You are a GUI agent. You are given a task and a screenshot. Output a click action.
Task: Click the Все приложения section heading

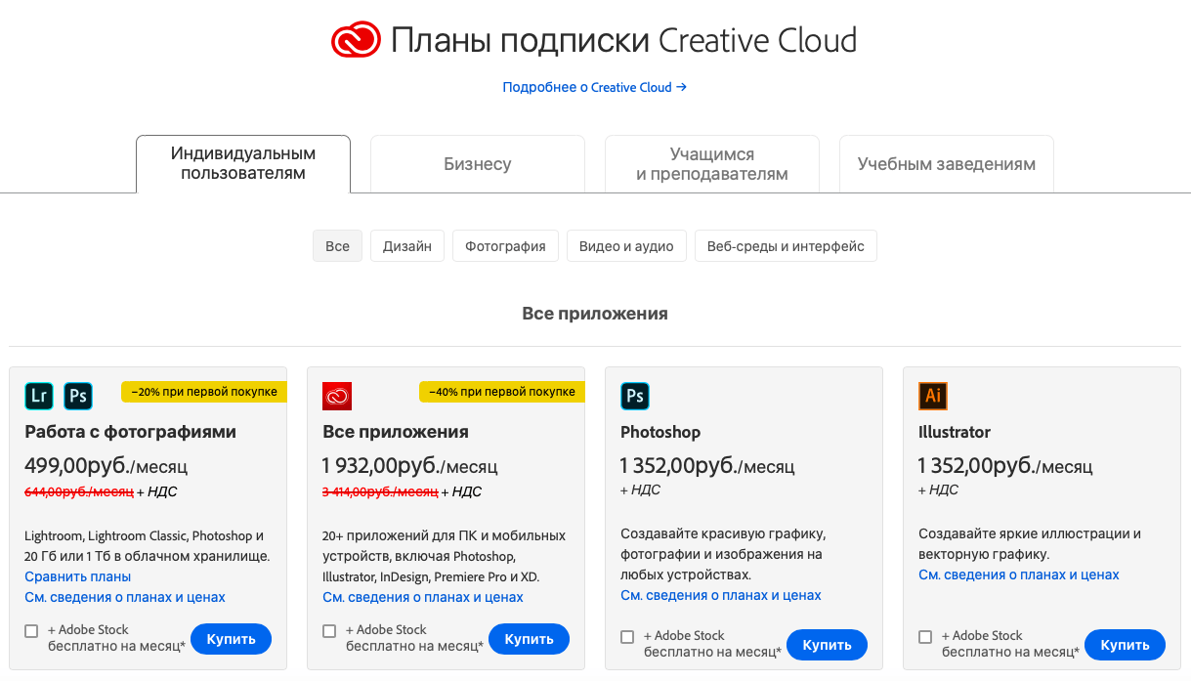(x=595, y=314)
